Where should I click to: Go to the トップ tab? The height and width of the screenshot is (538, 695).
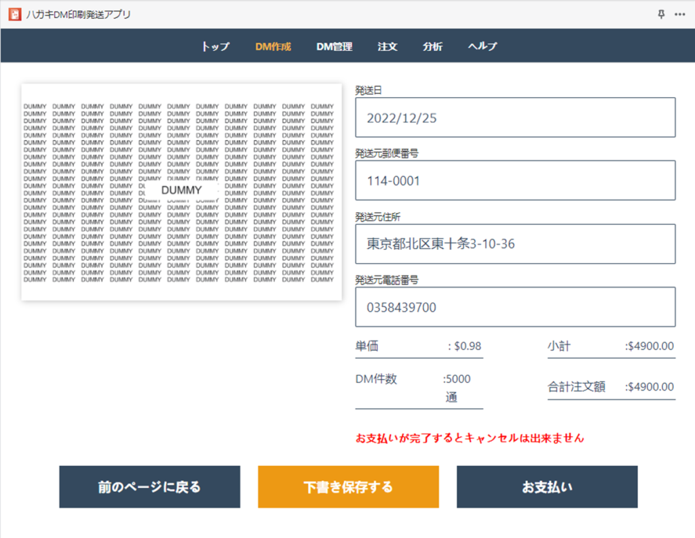pyautogui.click(x=215, y=46)
